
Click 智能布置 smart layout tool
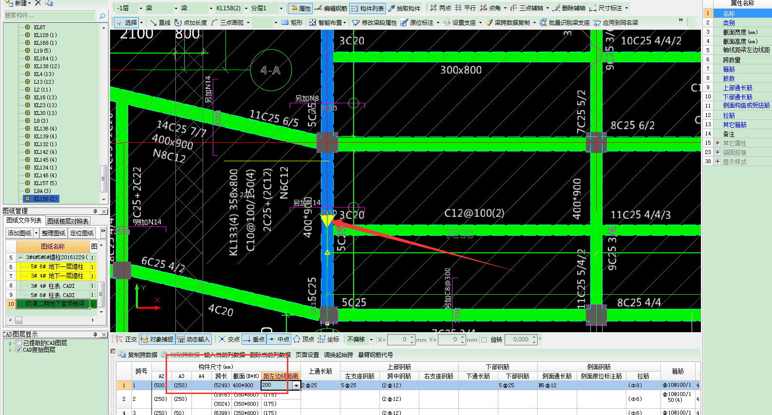click(x=325, y=22)
